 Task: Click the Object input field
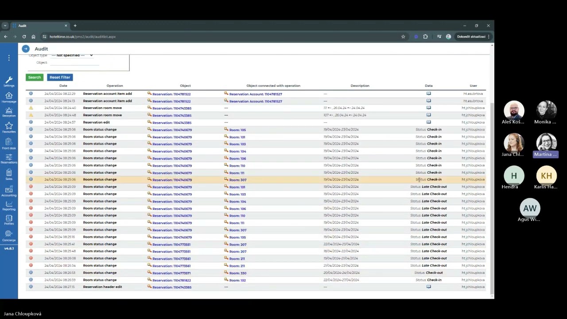pyautogui.click(x=74, y=62)
